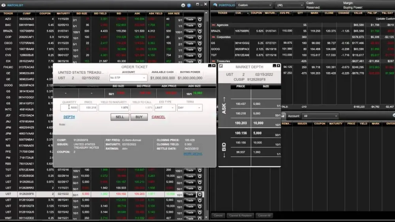Image resolution: width=395 pixels, height=222 pixels.
Task: Open MORE DETAIL link in Order Ticket
Action: tap(193, 154)
